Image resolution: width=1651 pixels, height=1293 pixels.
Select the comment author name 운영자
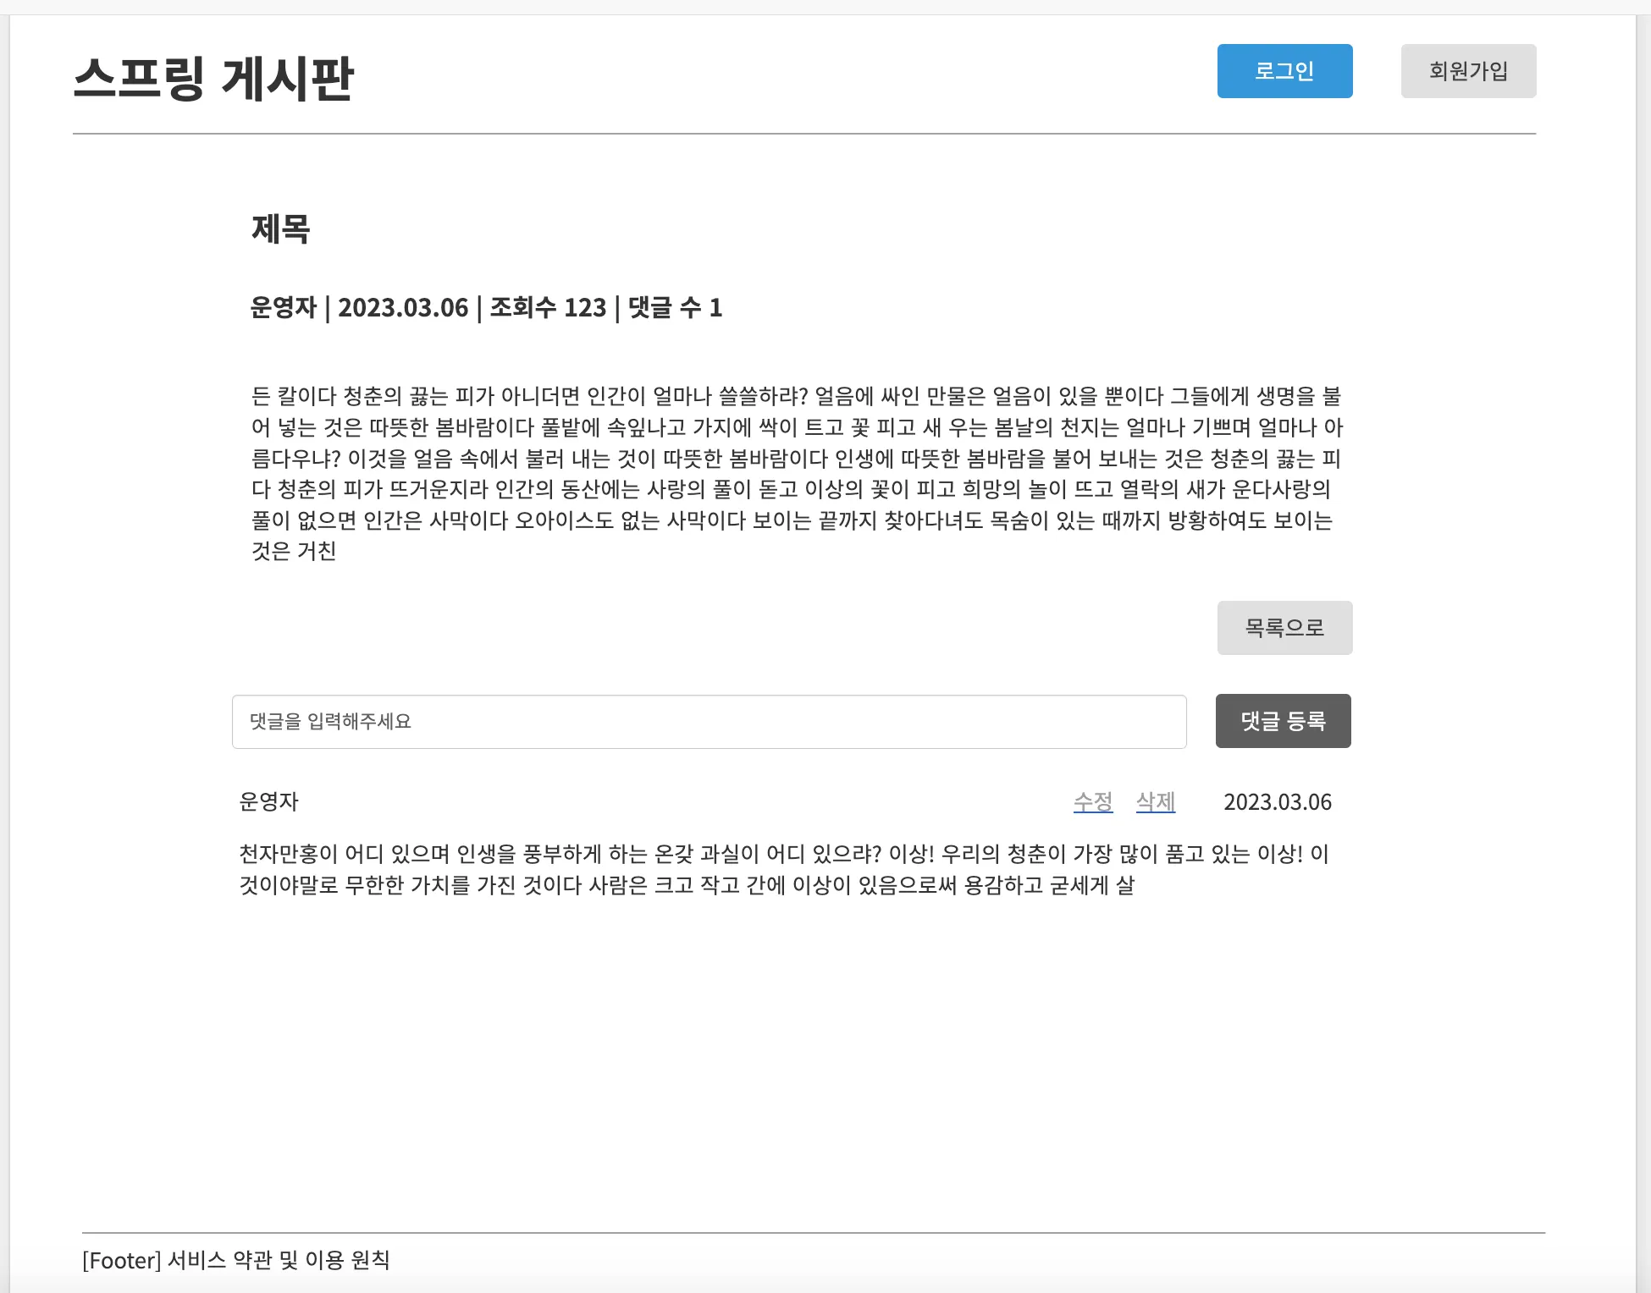tap(269, 801)
